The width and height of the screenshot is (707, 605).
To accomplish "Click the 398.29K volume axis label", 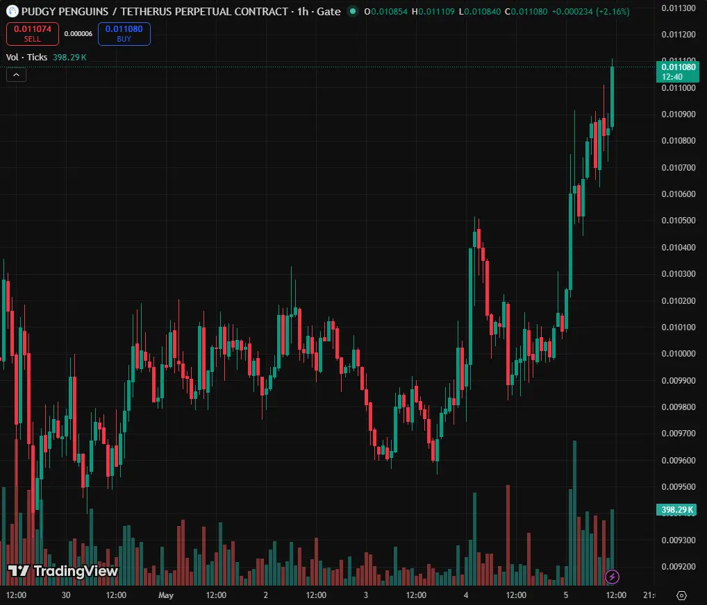I will (677, 509).
